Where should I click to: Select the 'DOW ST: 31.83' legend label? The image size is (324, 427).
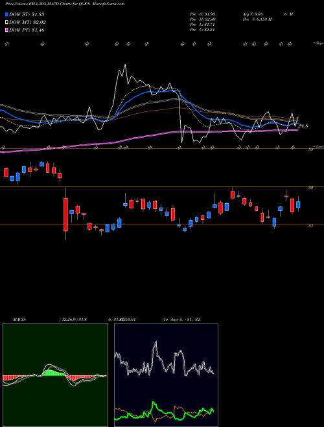(x=27, y=14)
